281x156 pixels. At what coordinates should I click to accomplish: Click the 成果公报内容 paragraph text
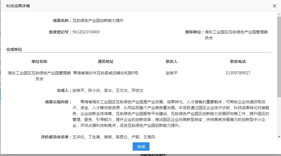click(x=171, y=114)
